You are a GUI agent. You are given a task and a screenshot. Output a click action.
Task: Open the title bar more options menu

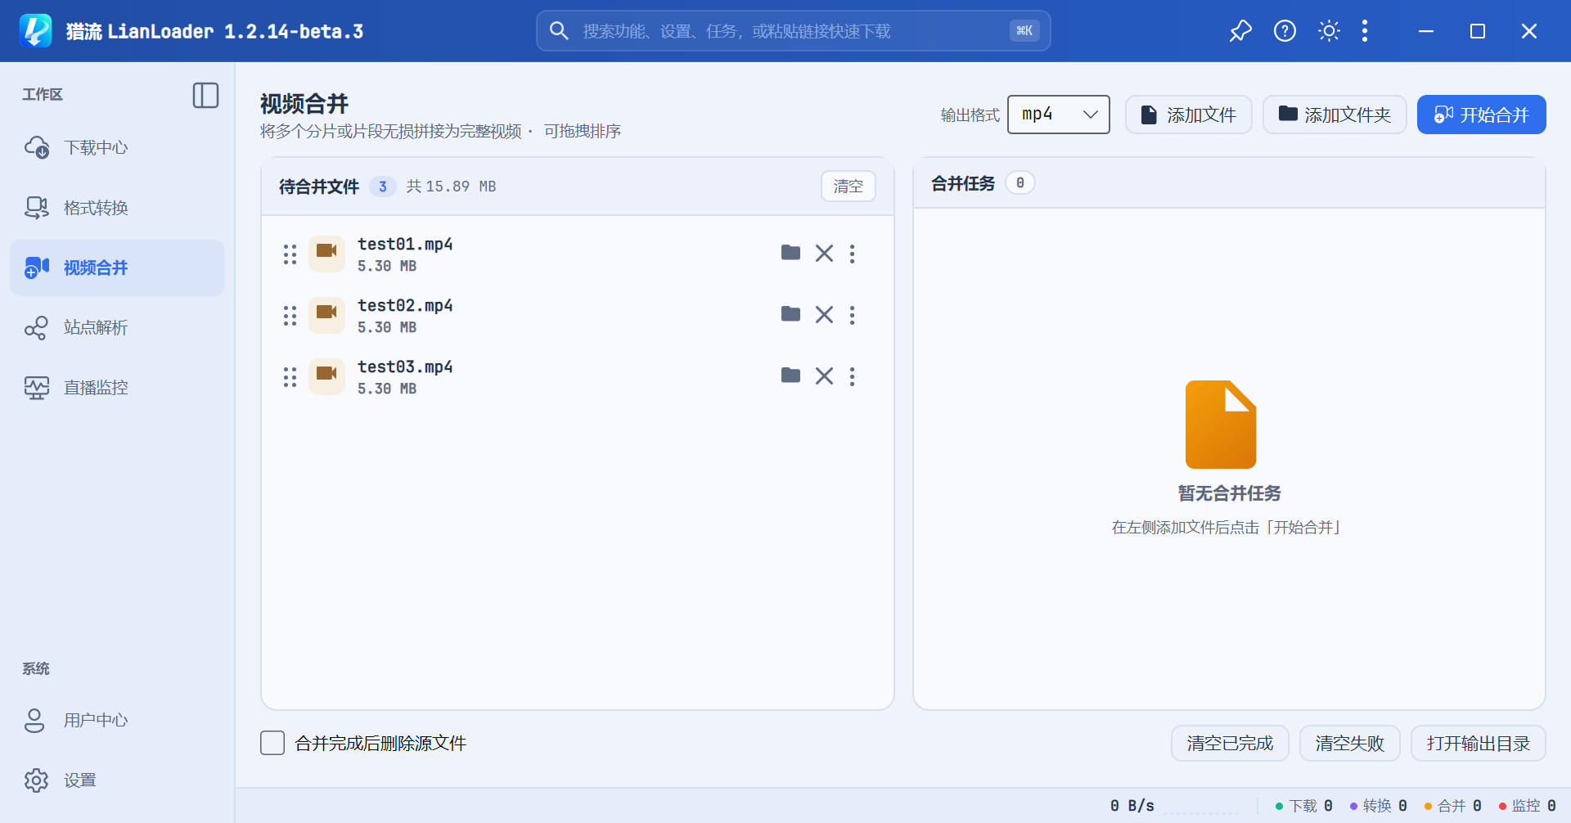(x=1365, y=31)
